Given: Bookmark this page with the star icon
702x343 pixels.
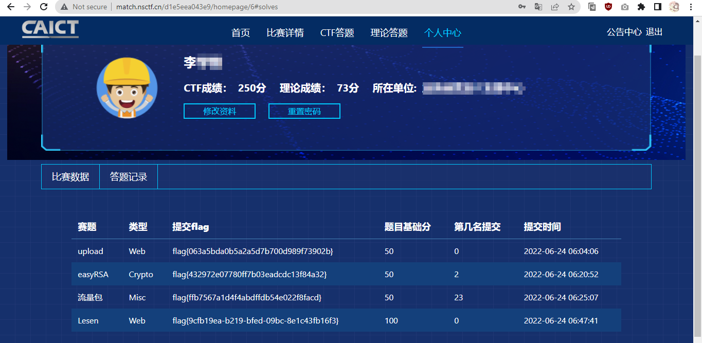Looking at the screenshot, I should point(571,7).
